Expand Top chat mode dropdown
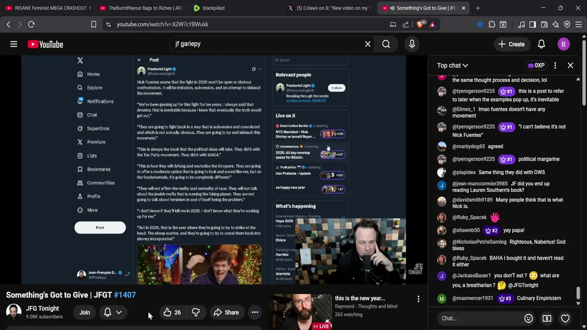Viewport: 587px width, 330px height. click(x=452, y=66)
